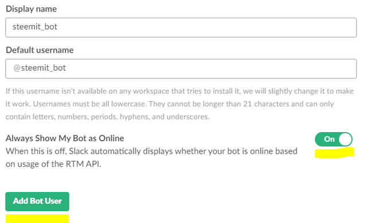The width and height of the screenshot is (367, 223).
Task: Turn off Always Show My Bot as Online
Action: tap(334, 140)
